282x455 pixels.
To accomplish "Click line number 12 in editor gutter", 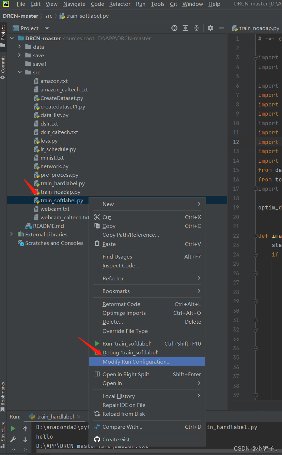I will [236, 142].
